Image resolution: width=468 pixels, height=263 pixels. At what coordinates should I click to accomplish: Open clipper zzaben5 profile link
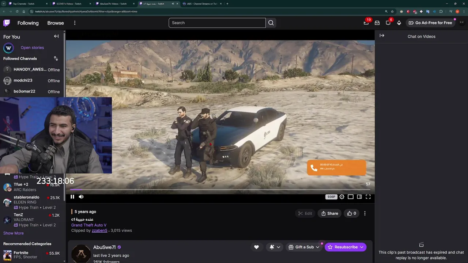(x=99, y=230)
